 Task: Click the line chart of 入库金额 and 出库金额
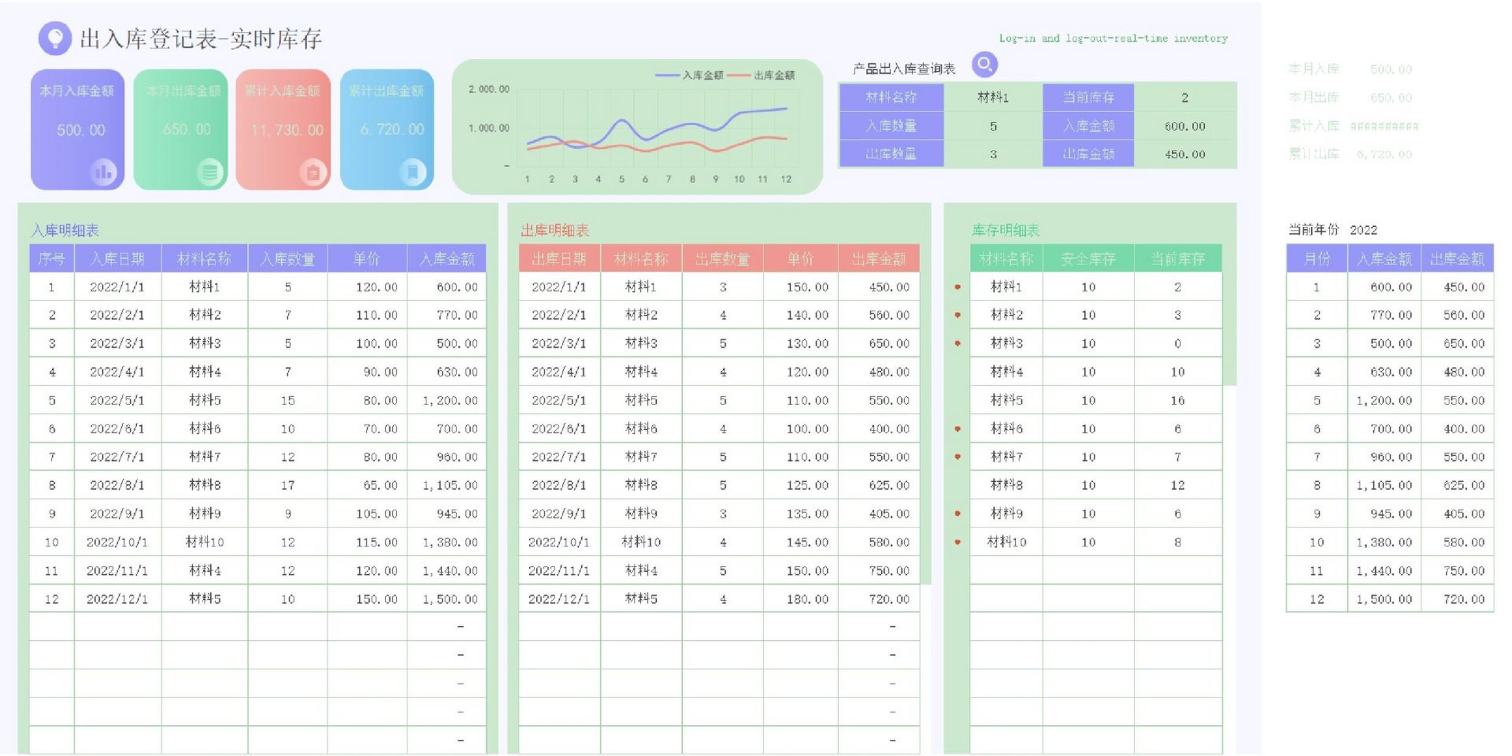pos(637,126)
